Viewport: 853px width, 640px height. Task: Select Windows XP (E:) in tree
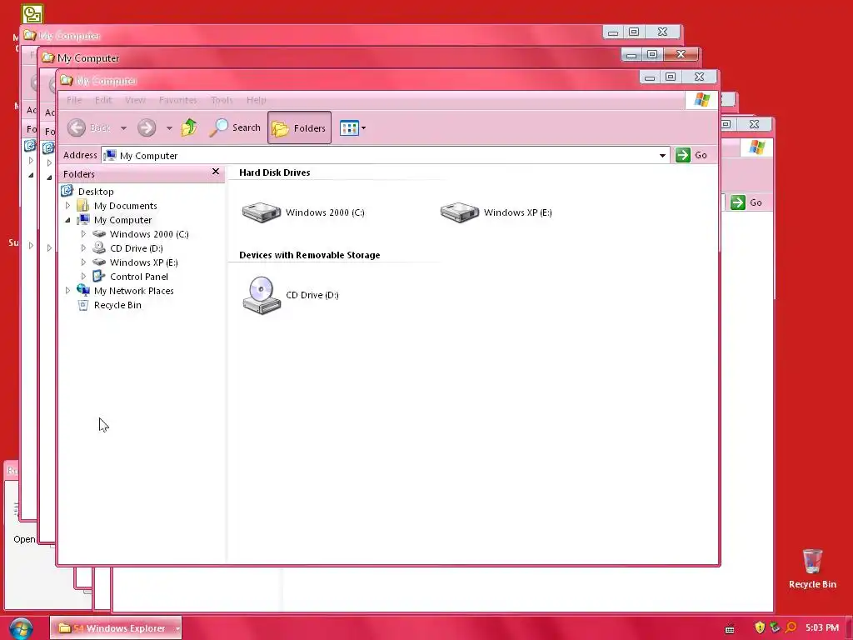[x=143, y=262]
